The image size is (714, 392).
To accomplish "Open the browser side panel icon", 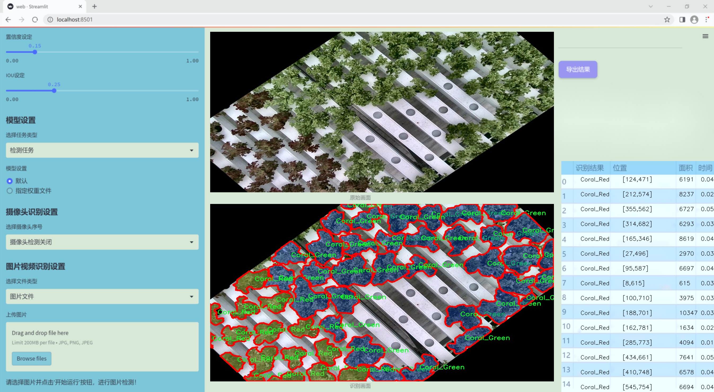I will (682, 20).
